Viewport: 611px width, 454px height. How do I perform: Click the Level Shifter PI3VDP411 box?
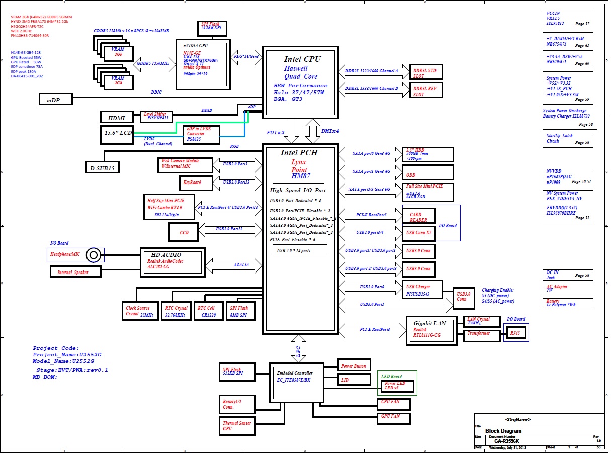(156, 117)
